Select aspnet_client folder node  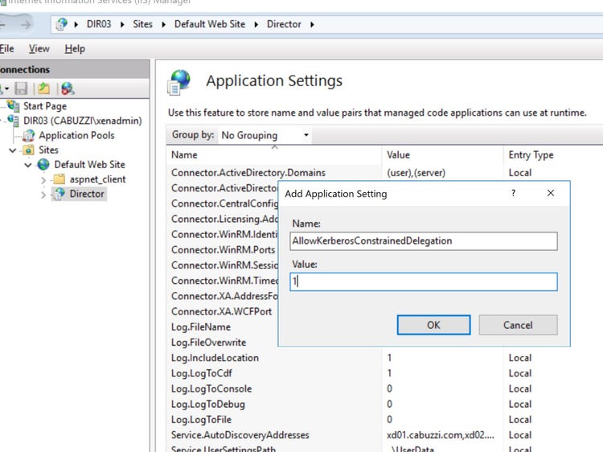97,179
